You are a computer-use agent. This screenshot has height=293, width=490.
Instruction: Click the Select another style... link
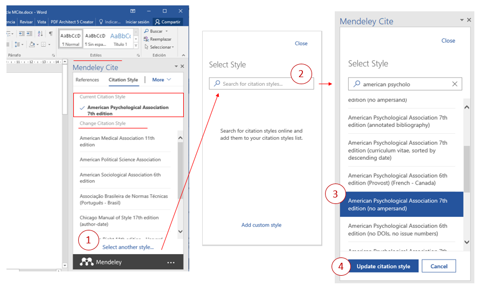(128, 247)
